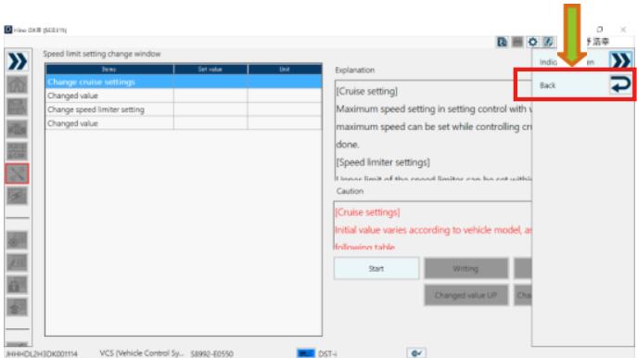This screenshot has height=358, width=637.
Task: Click the Writing button
Action: (x=466, y=268)
